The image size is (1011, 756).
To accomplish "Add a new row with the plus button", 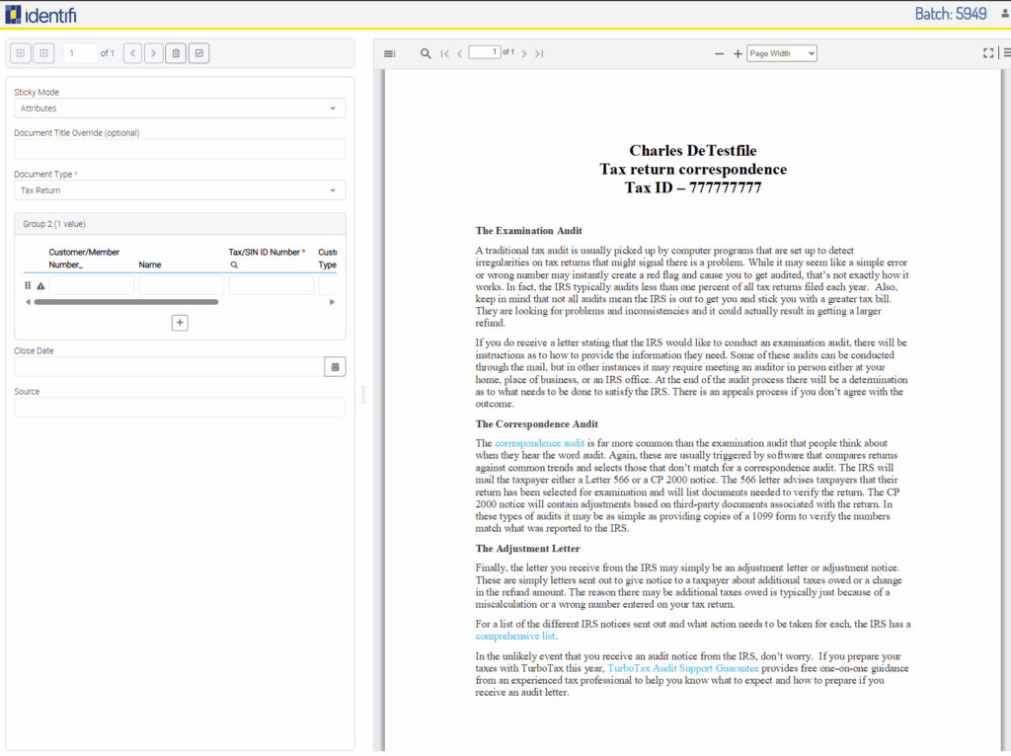I will 180,323.
